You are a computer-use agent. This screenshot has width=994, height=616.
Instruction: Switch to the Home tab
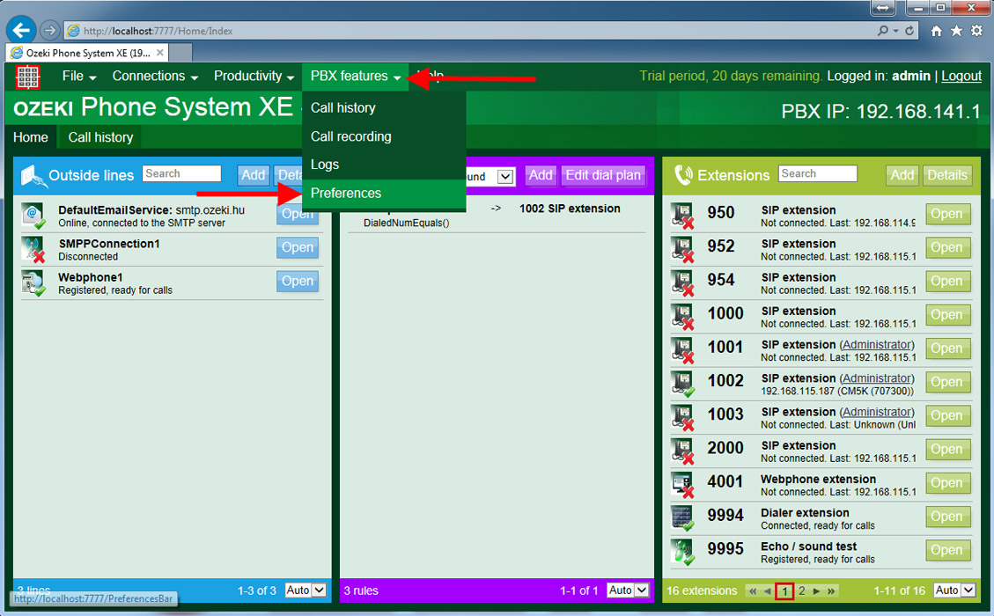coord(31,137)
